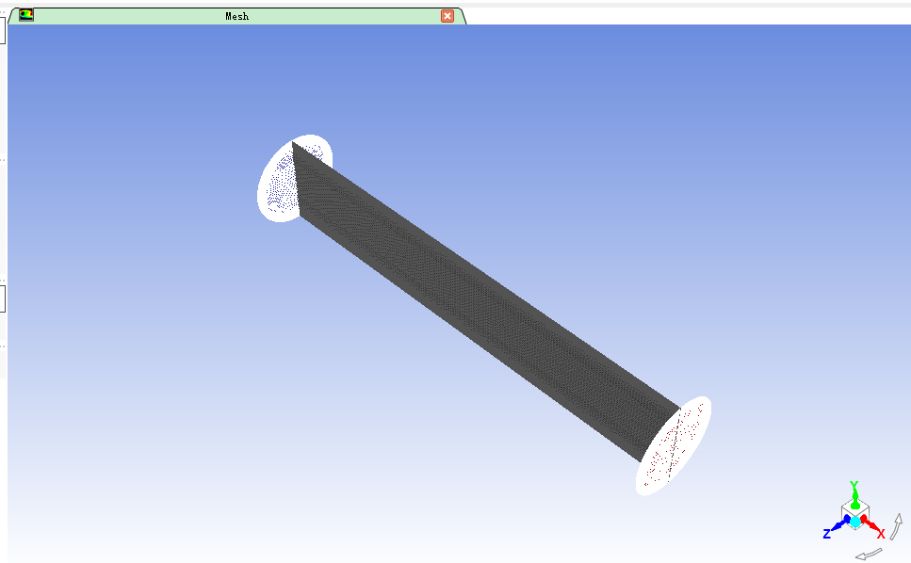Screen dimensions: 911x563
Task: Select the green Y axis on the orientation triad
Action: coord(854,496)
